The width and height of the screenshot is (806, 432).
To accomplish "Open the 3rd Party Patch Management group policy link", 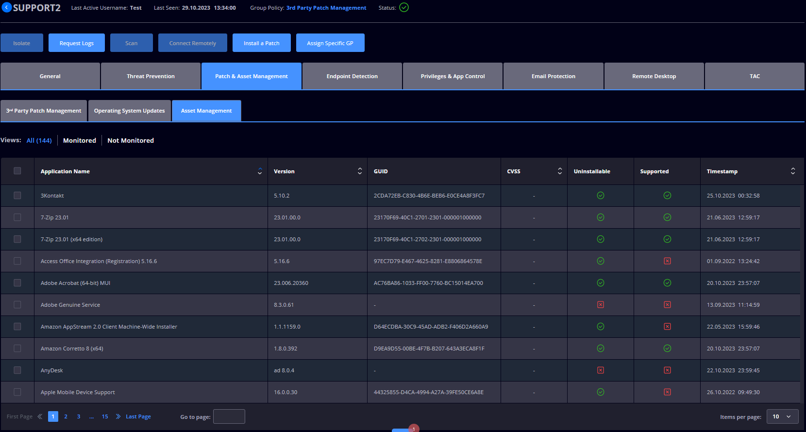I will pos(326,8).
